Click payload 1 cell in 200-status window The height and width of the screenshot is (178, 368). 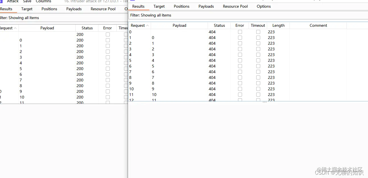point(21,46)
